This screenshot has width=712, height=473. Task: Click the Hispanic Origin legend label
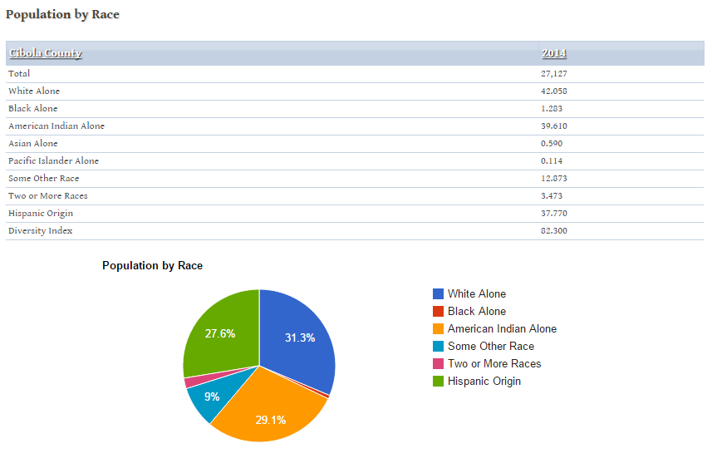(x=484, y=381)
